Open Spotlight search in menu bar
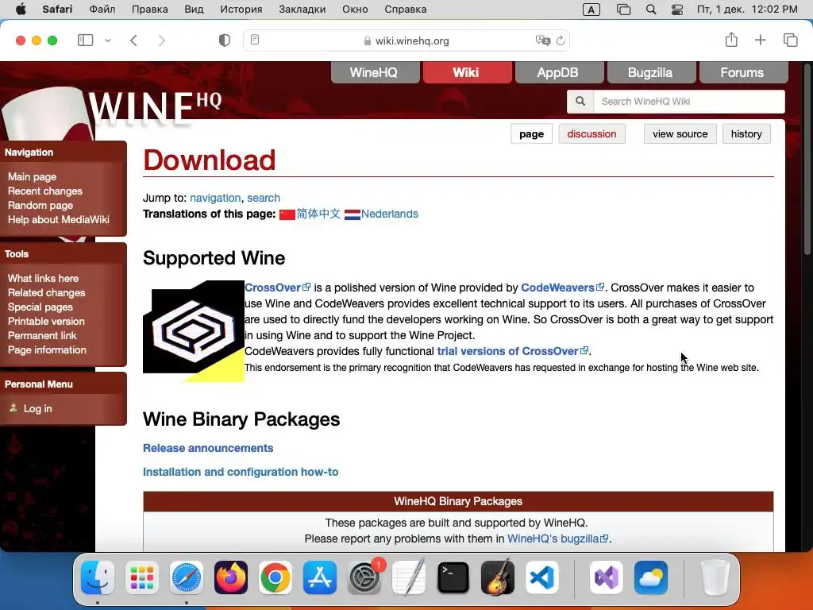The width and height of the screenshot is (813, 610). click(651, 10)
